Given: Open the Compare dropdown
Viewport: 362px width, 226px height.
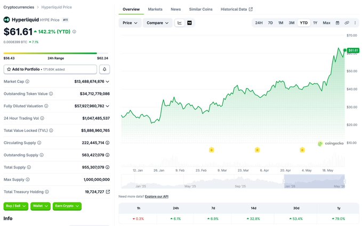Looking at the screenshot, I should pos(157,23).
